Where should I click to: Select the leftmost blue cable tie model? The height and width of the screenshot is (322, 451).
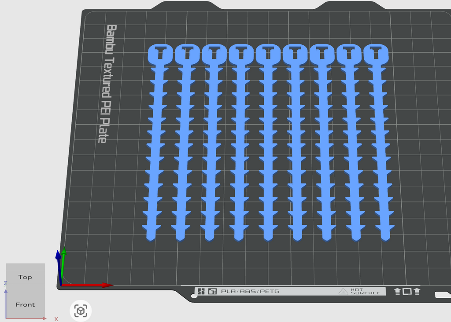(x=157, y=142)
